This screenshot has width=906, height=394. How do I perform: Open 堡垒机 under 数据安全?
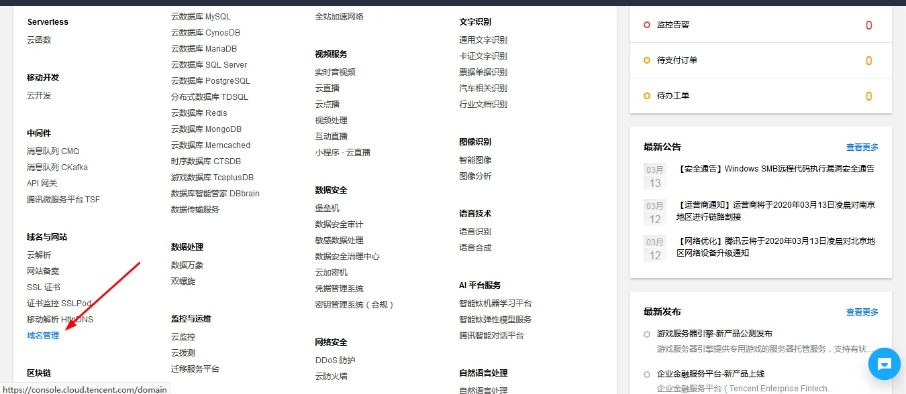pyautogui.click(x=327, y=208)
